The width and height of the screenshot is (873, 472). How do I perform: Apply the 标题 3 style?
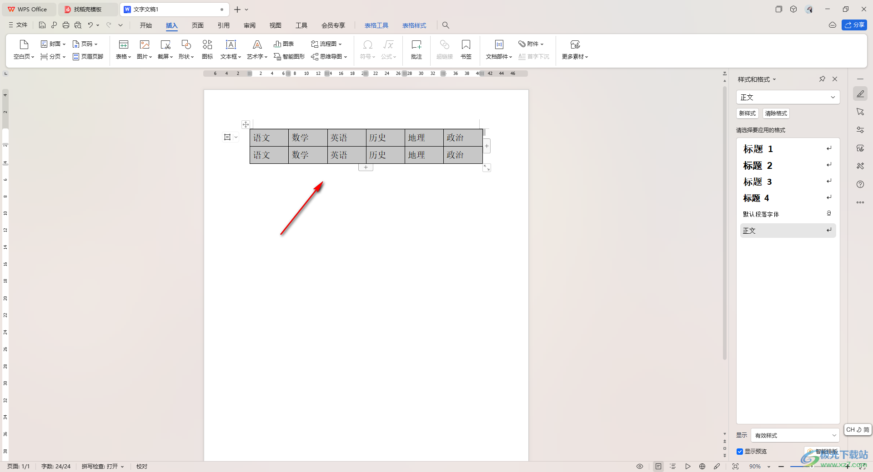coord(788,182)
